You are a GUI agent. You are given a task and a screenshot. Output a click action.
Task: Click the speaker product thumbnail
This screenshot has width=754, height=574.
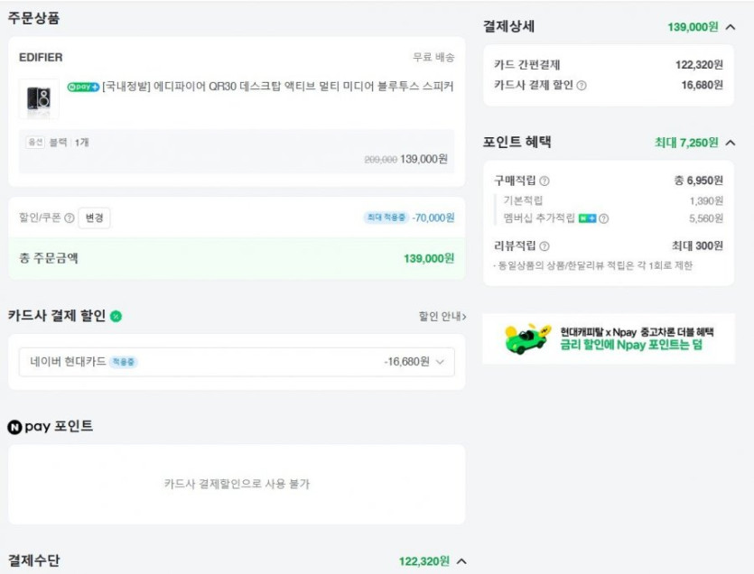click(x=39, y=98)
